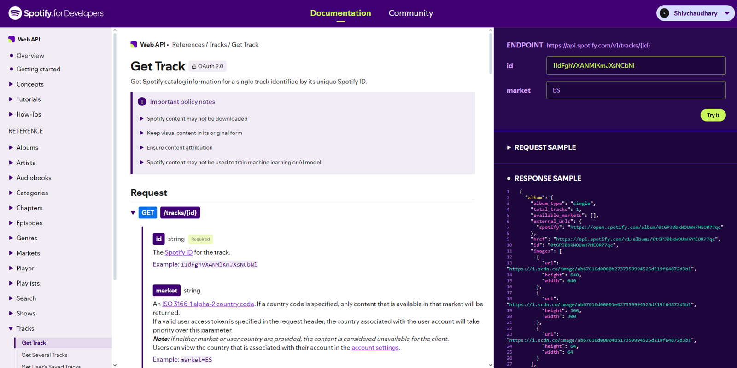Expand the Tutorials sidebar section
The height and width of the screenshot is (368, 737).
pos(25,99)
